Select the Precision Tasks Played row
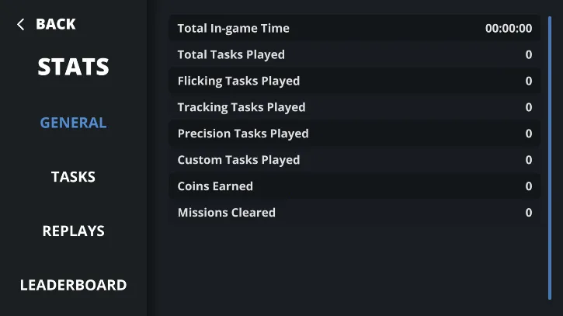Screen dimensions: 563x316 coord(354,134)
